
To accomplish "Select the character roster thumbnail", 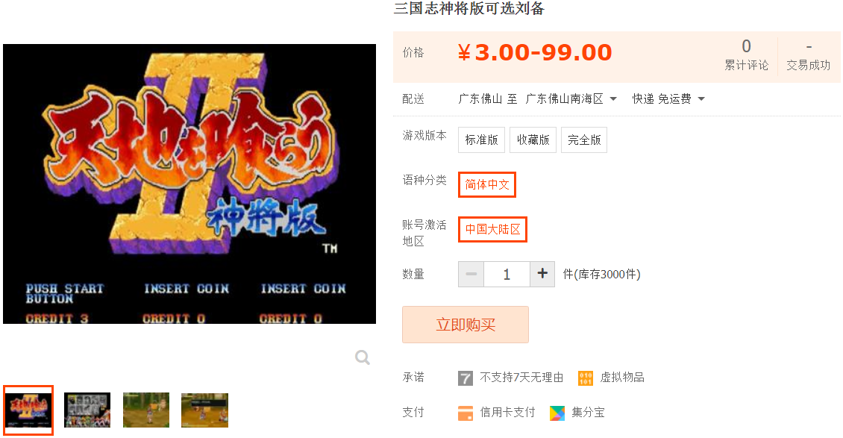I will click(x=87, y=410).
